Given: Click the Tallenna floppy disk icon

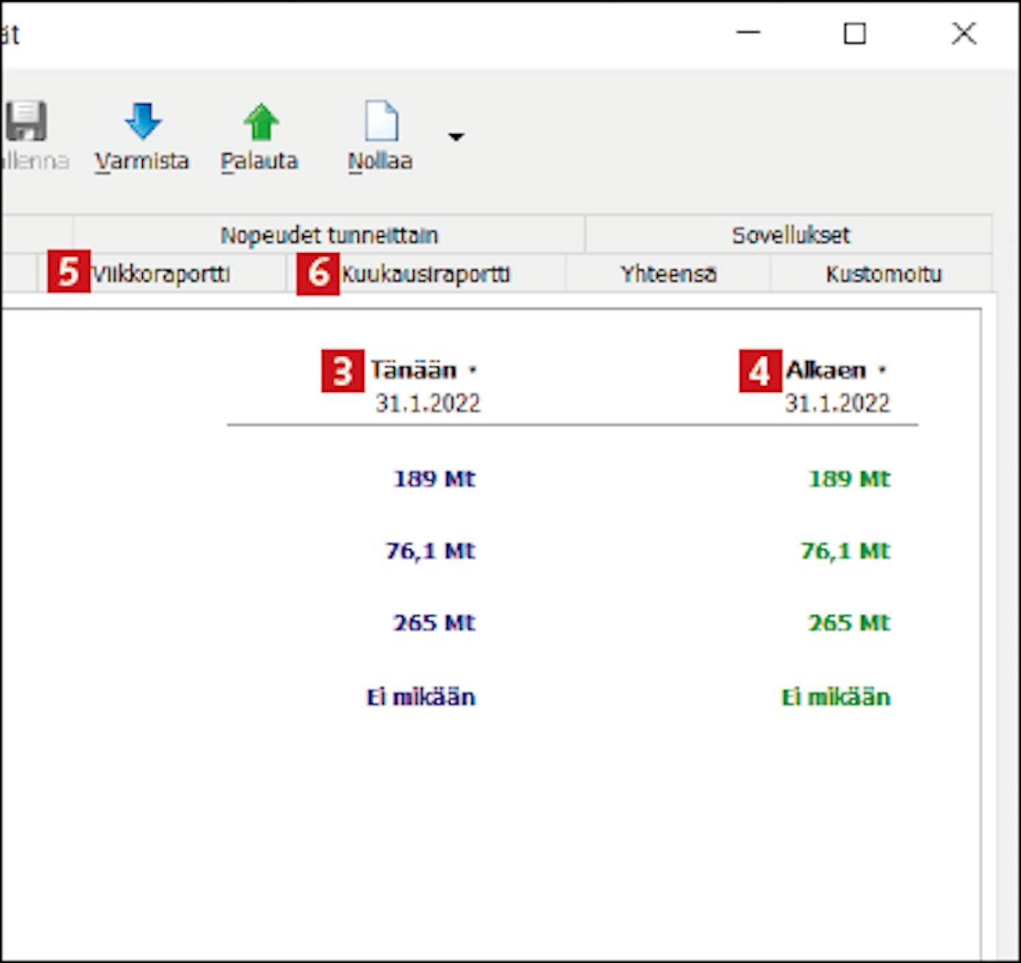Looking at the screenshot, I should coord(26,121).
